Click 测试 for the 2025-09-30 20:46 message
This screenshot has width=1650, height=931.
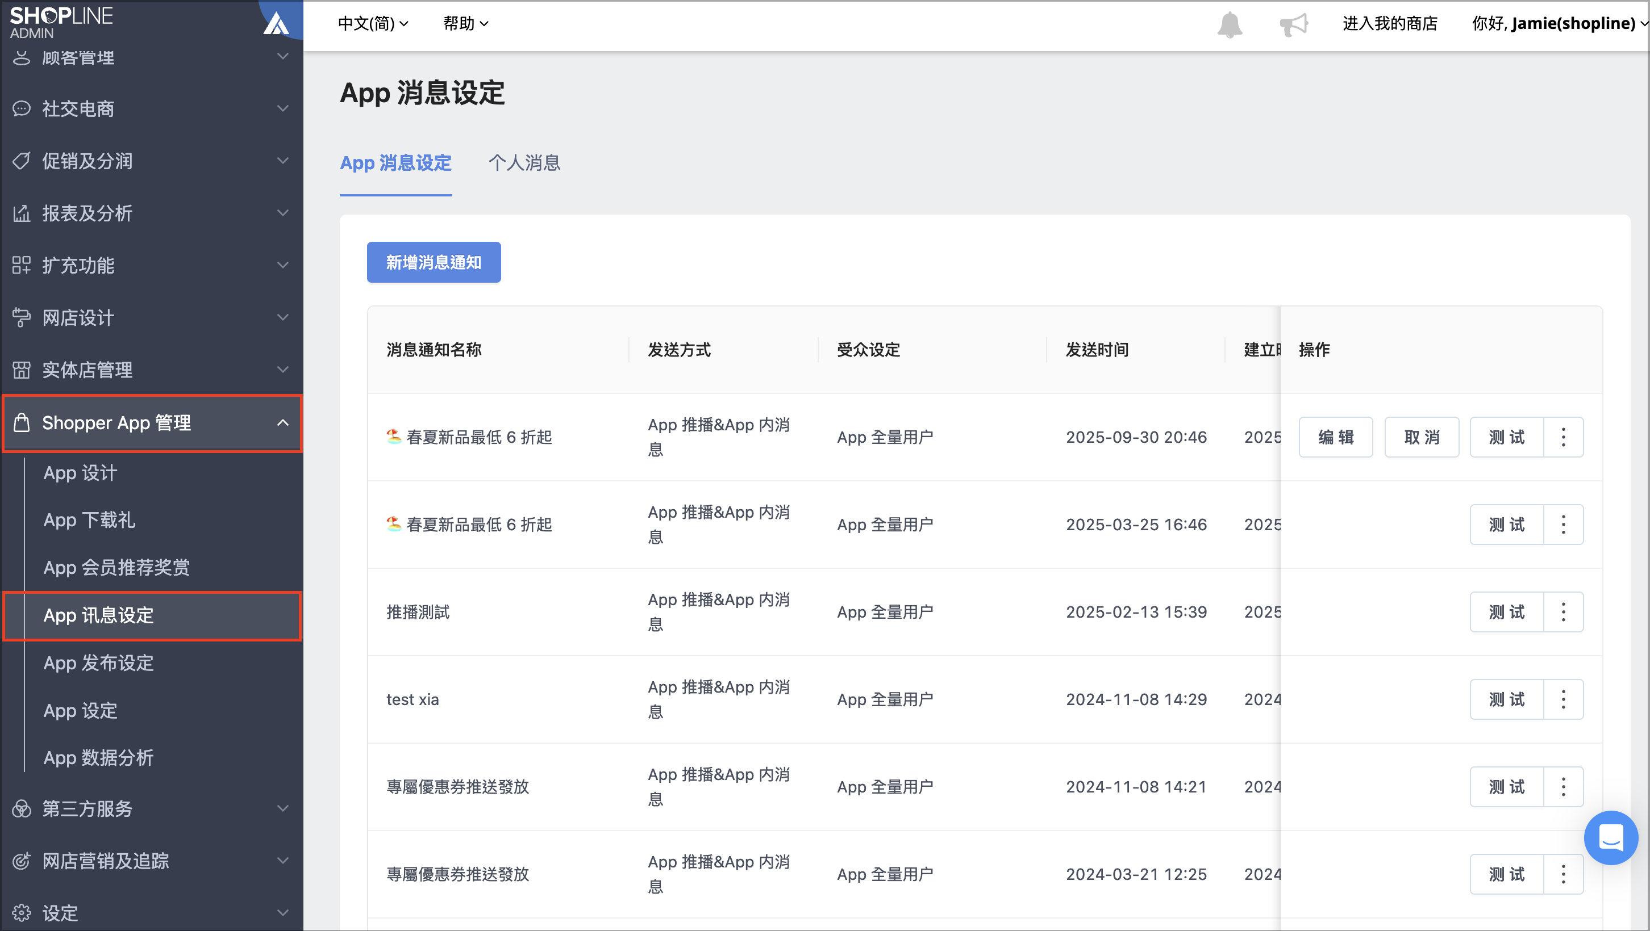(1506, 437)
